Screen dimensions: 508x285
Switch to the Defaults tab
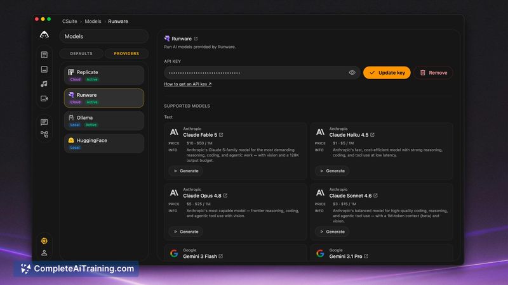click(x=81, y=54)
